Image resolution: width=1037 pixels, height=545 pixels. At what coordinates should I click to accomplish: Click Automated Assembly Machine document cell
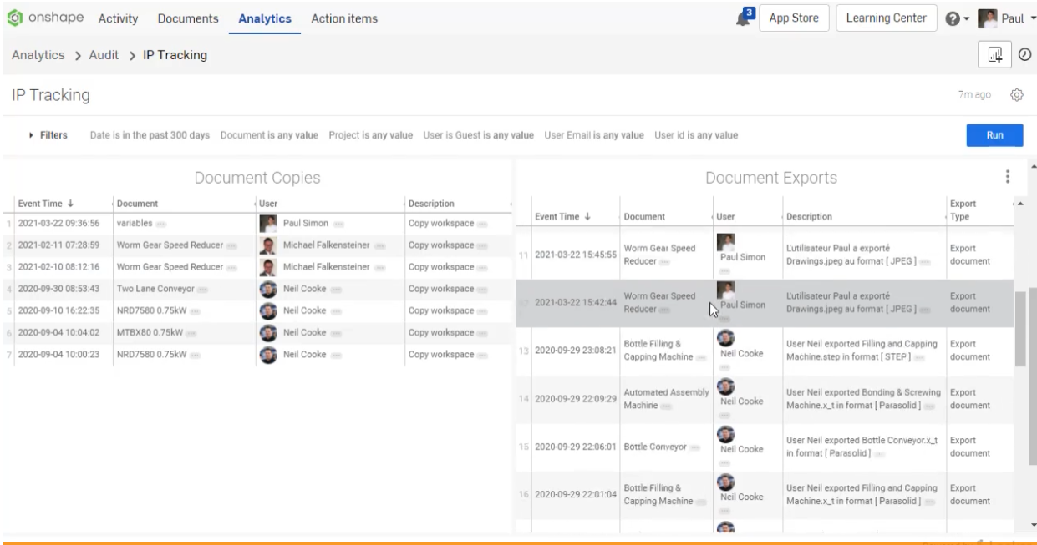pyautogui.click(x=666, y=398)
